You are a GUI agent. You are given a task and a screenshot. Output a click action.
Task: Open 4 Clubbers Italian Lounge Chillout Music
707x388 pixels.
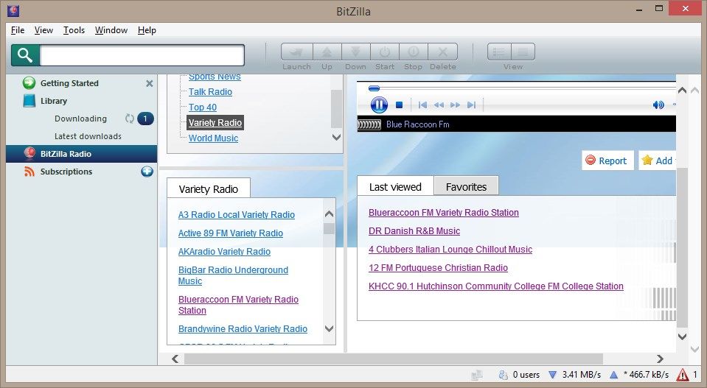tap(450, 250)
